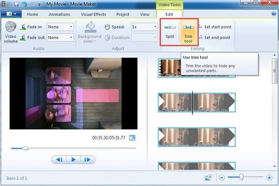Activate the Trim tool
The width and height of the screenshot is (279, 186).
pyautogui.click(x=189, y=31)
